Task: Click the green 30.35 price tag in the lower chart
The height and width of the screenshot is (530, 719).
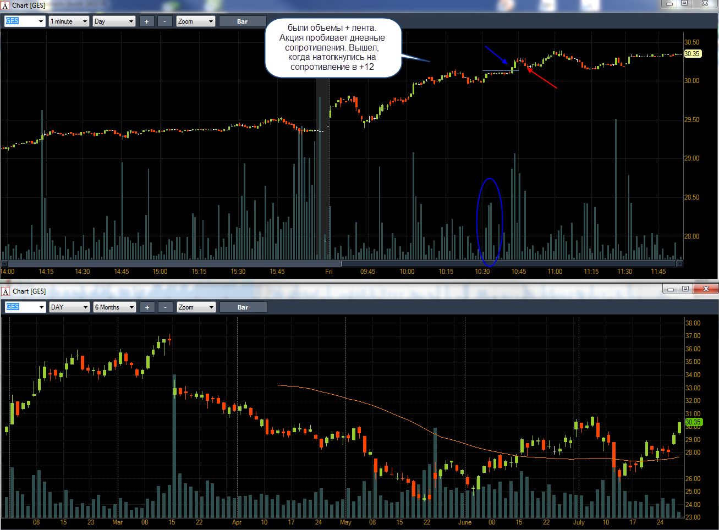Action: tap(693, 422)
